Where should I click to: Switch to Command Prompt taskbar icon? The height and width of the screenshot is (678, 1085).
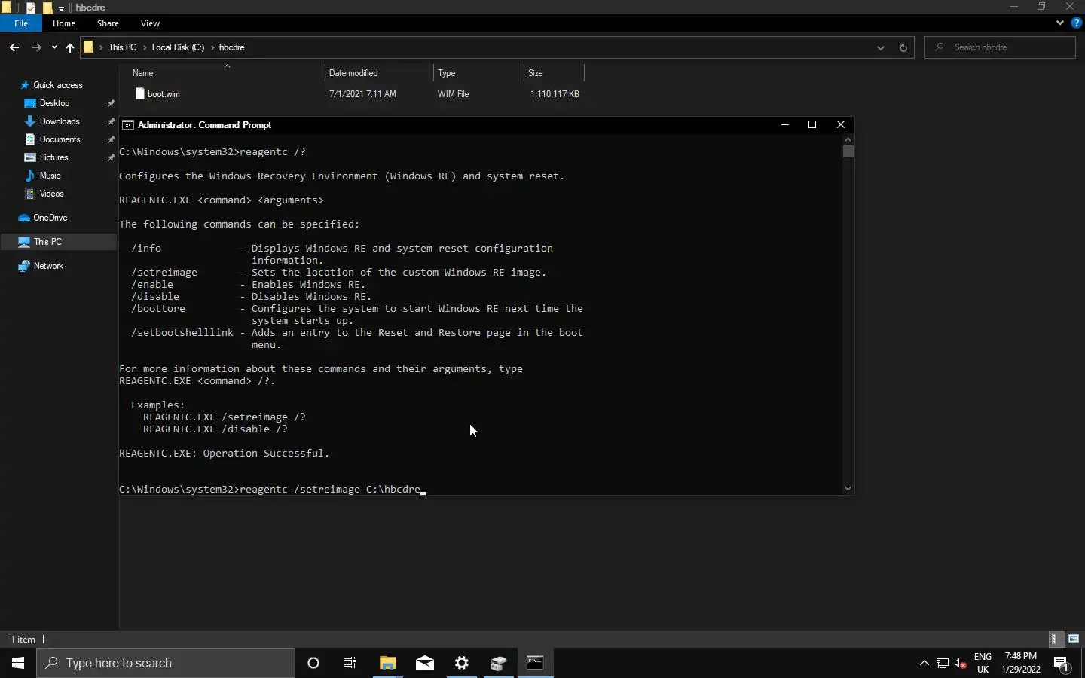point(536,663)
